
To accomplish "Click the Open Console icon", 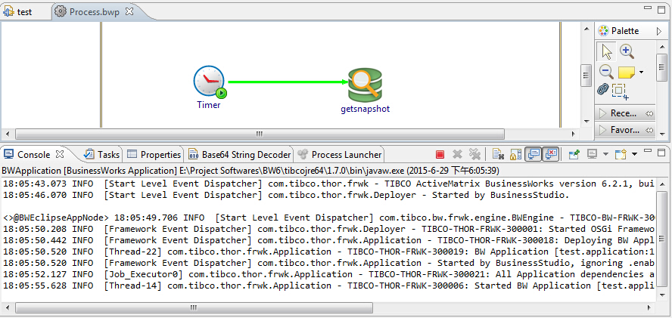I will pos(621,154).
